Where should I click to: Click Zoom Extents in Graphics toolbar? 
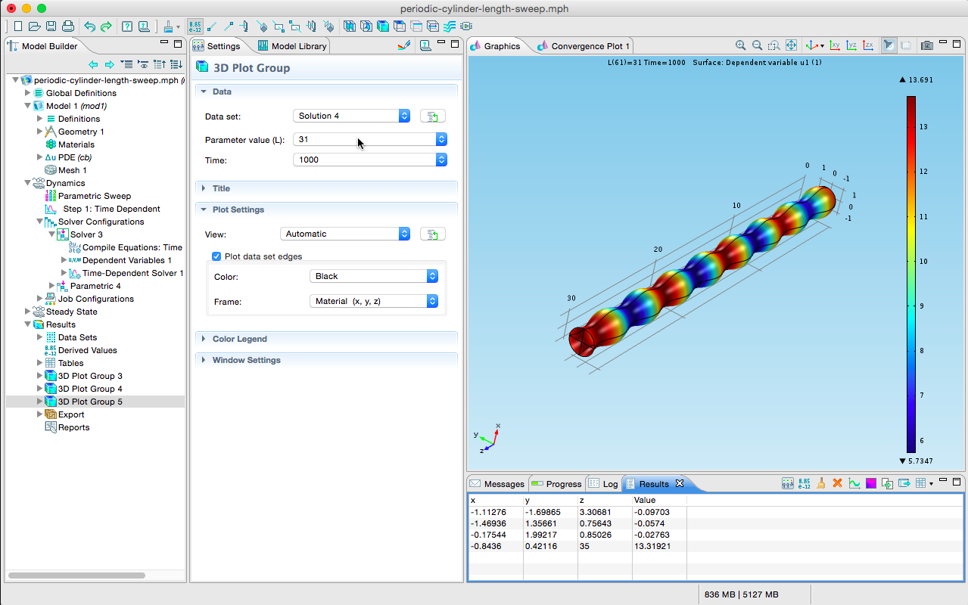point(791,45)
